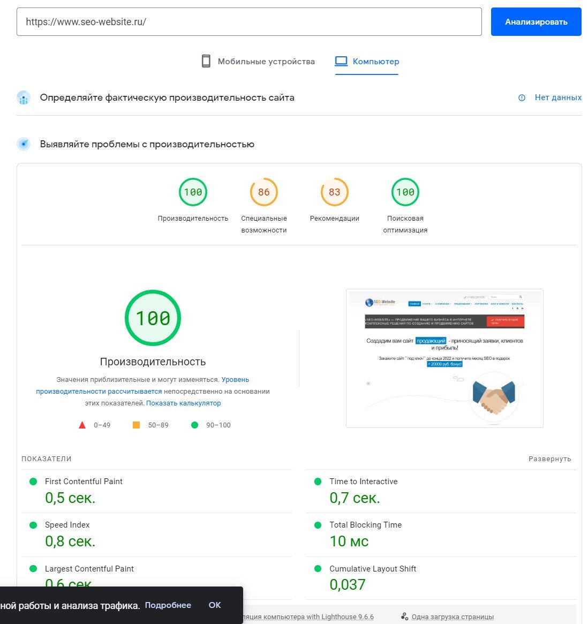Click First Contentful Paint metric label
The height and width of the screenshot is (624, 588).
tap(84, 482)
